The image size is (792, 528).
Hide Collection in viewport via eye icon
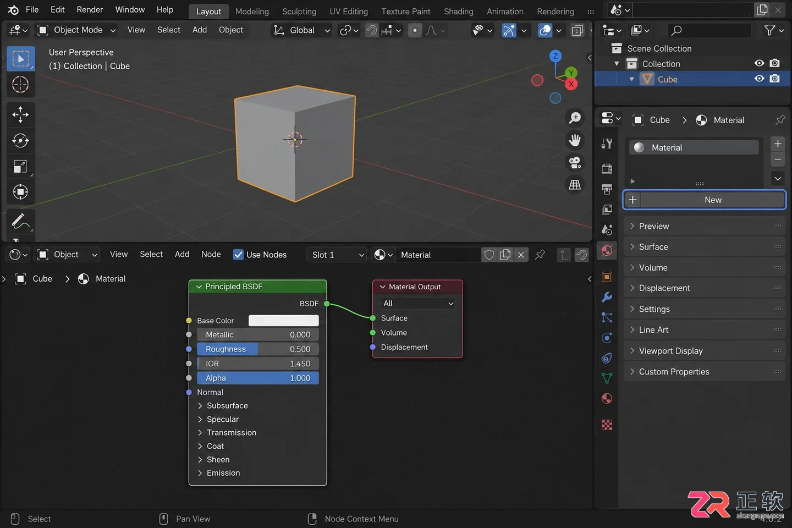759,63
